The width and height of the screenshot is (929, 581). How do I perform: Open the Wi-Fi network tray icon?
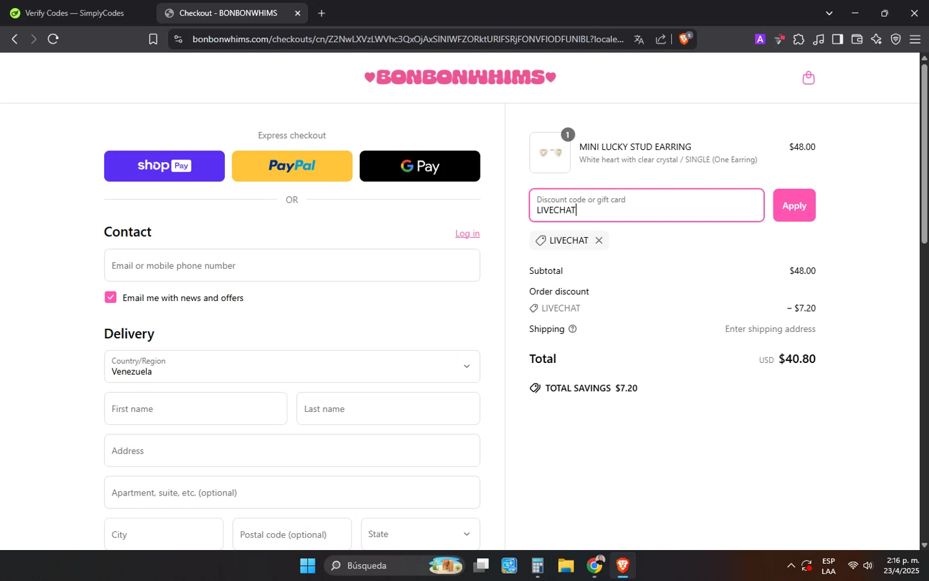point(853,566)
